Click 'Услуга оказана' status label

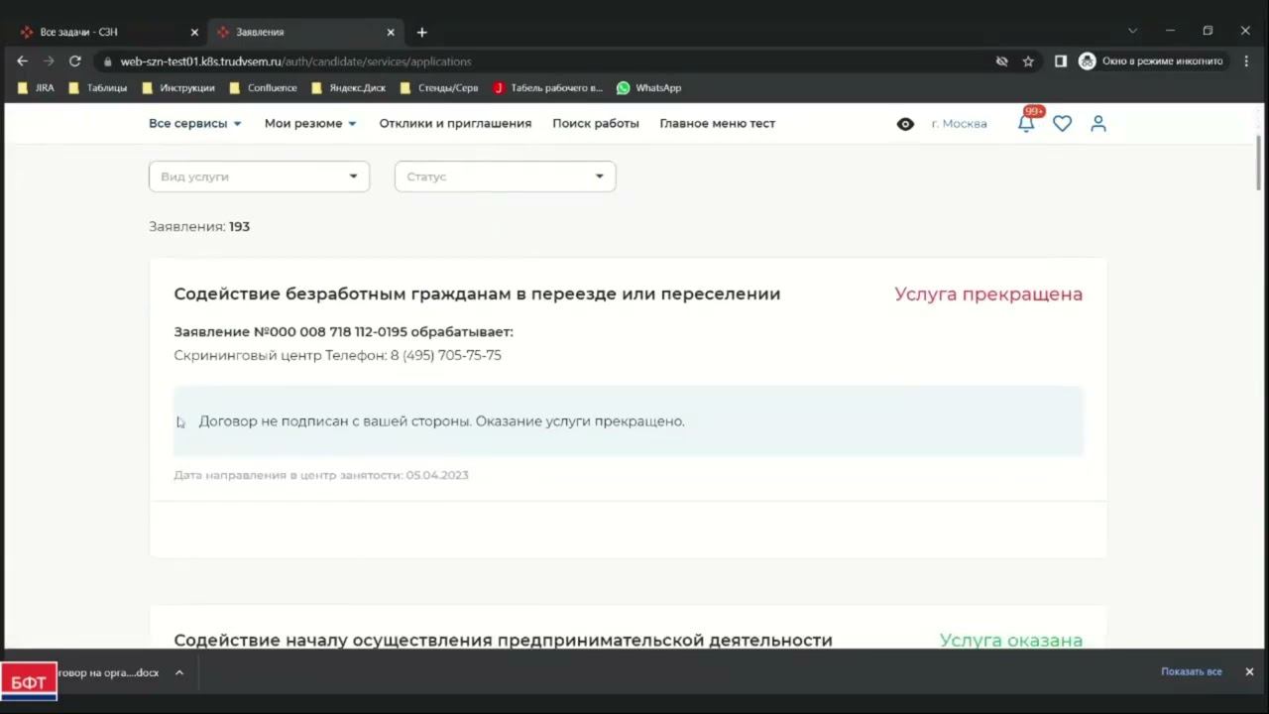click(x=1011, y=640)
